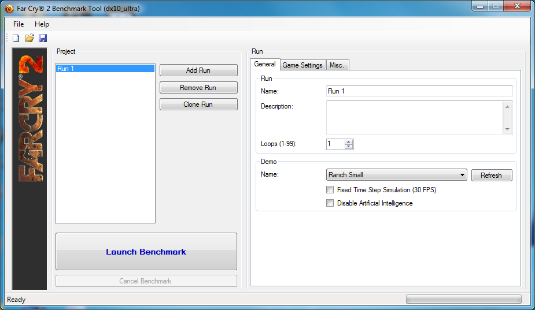
Task: Increase Loops value with up spinner arrow
Action: point(349,141)
